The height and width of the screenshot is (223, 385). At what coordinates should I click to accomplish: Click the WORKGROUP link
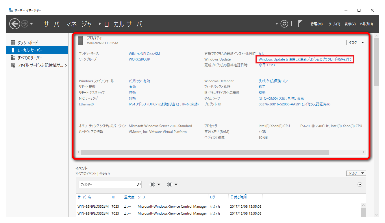pyautogui.click(x=139, y=59)
